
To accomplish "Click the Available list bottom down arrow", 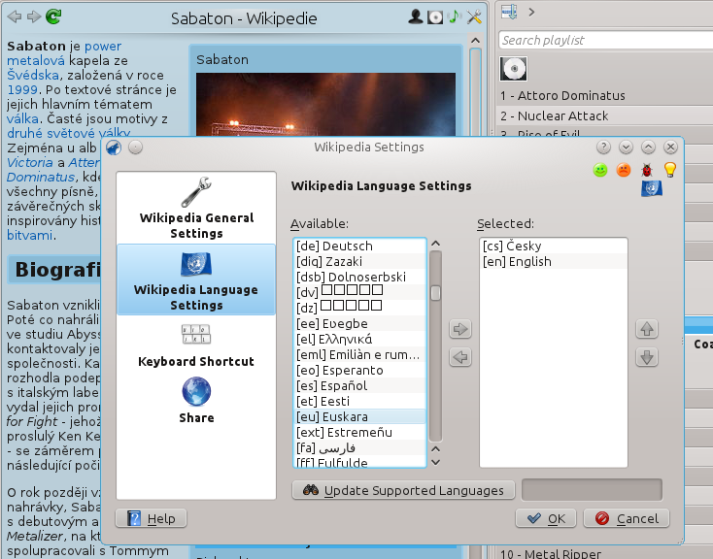I will 435,462.
